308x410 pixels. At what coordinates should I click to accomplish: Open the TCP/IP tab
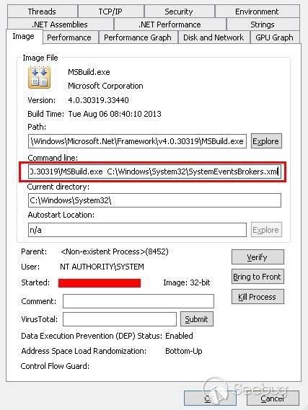(x=110, y=12)
